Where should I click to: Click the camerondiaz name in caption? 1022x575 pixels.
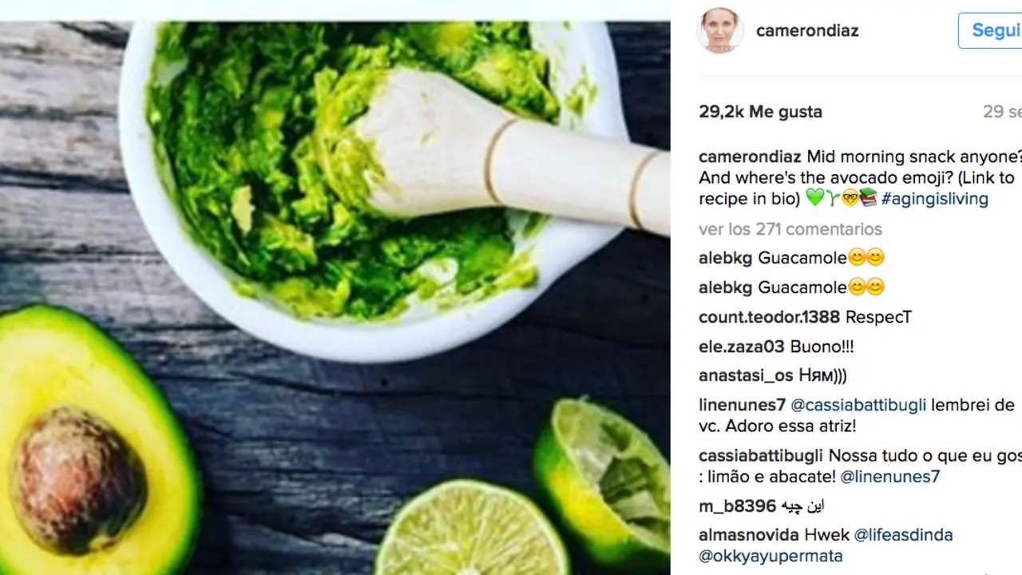point(751,157)
